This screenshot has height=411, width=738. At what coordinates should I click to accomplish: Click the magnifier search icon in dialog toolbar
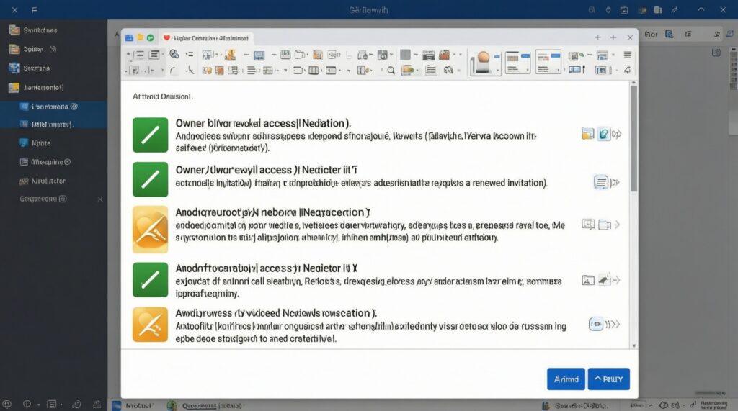[391, 71]
